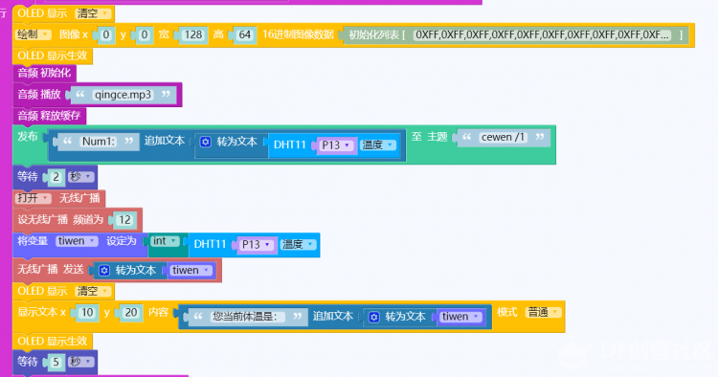Image resolution: width=718 pixels, height=377 pixels.
Task: Click display text x field 10
Action: click(x=87, y=313)
